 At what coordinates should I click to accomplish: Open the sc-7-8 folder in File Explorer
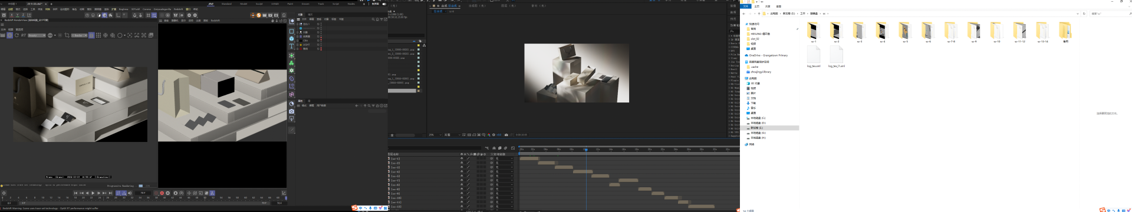(951, 32)
